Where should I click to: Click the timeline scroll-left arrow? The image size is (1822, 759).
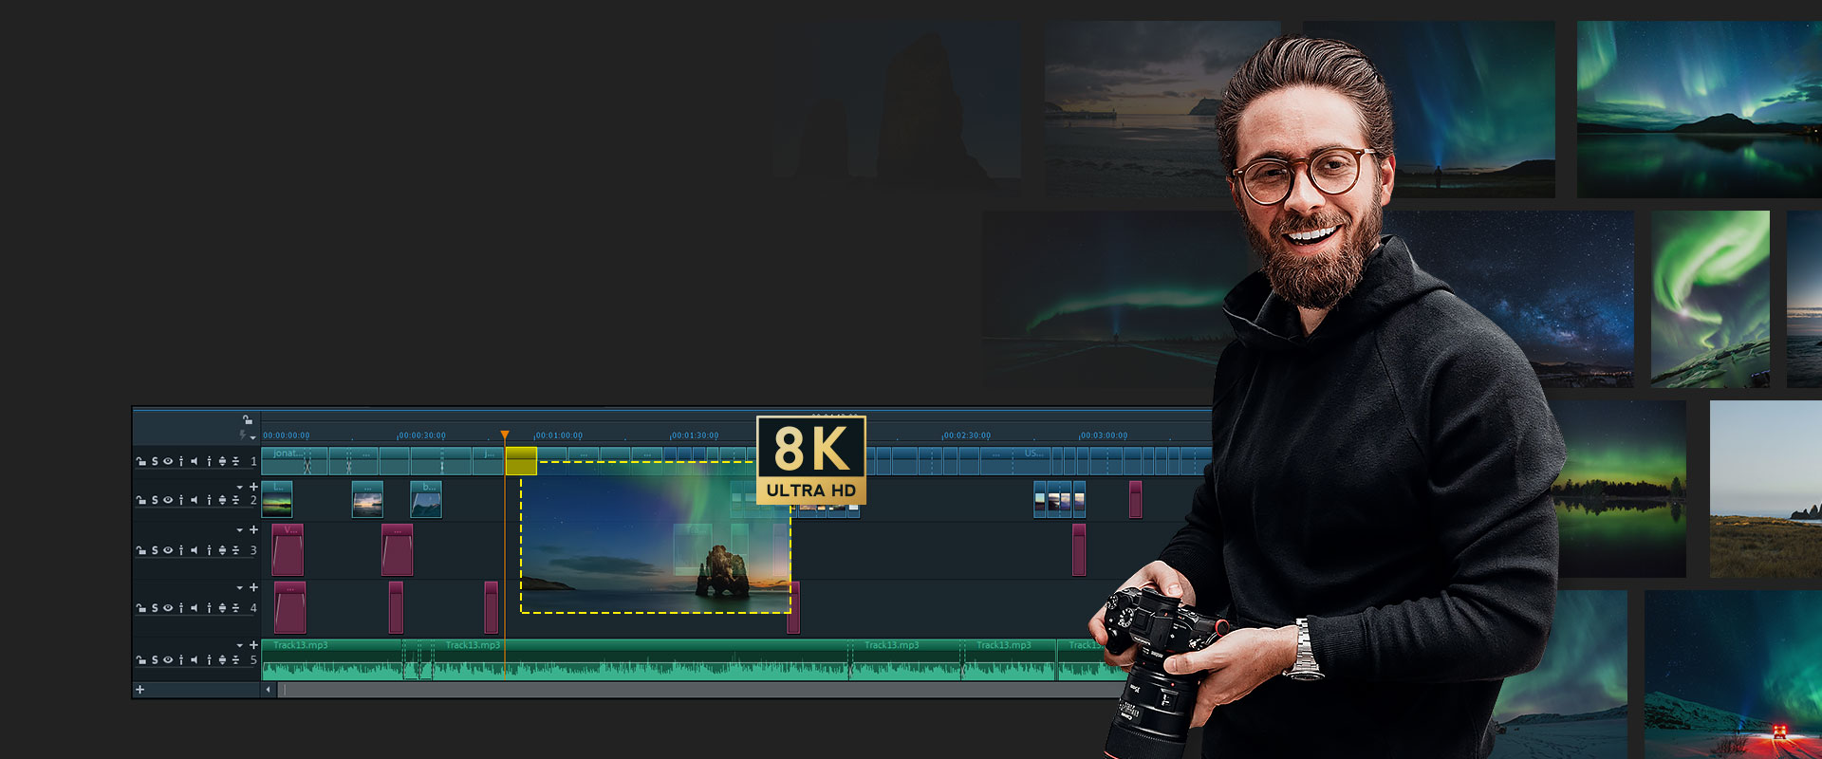(269, 690)
